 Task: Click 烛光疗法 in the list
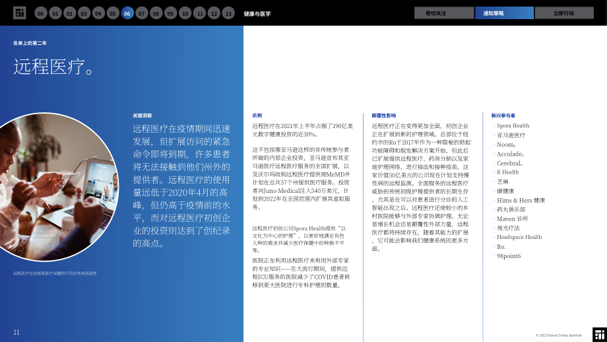tap(508, 228)
